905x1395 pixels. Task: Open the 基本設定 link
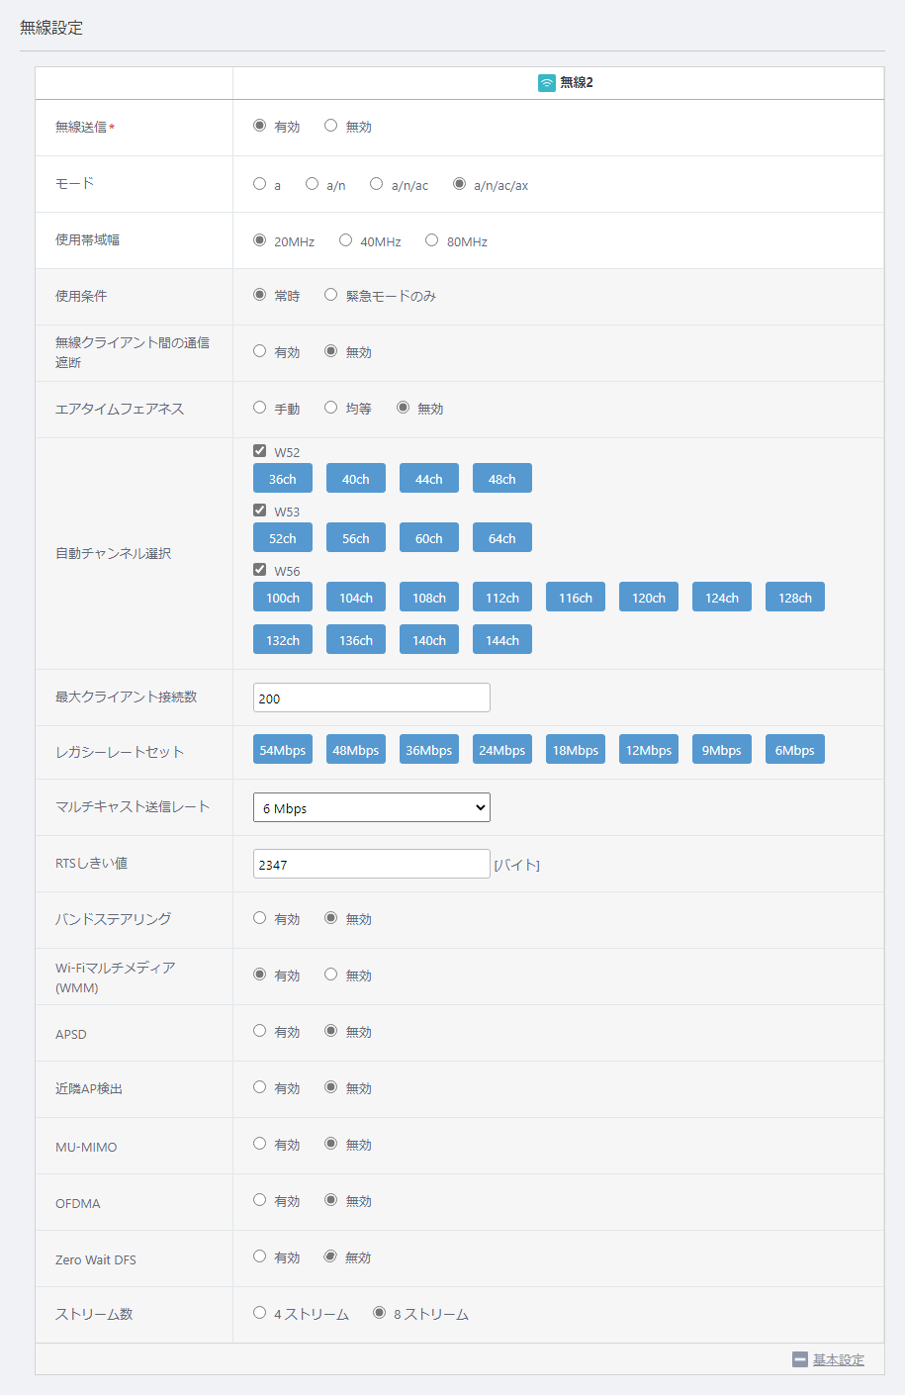click(839, 1359)
